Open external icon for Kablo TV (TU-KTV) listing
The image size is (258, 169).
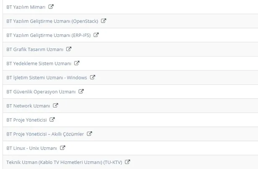coord(128,162)
